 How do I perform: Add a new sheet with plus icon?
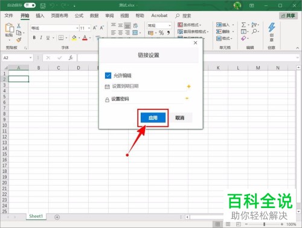[x=57, y=217]
